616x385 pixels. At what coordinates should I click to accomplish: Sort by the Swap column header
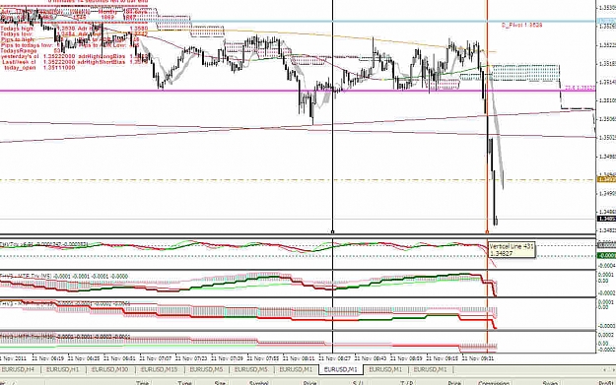pos(550,383)
